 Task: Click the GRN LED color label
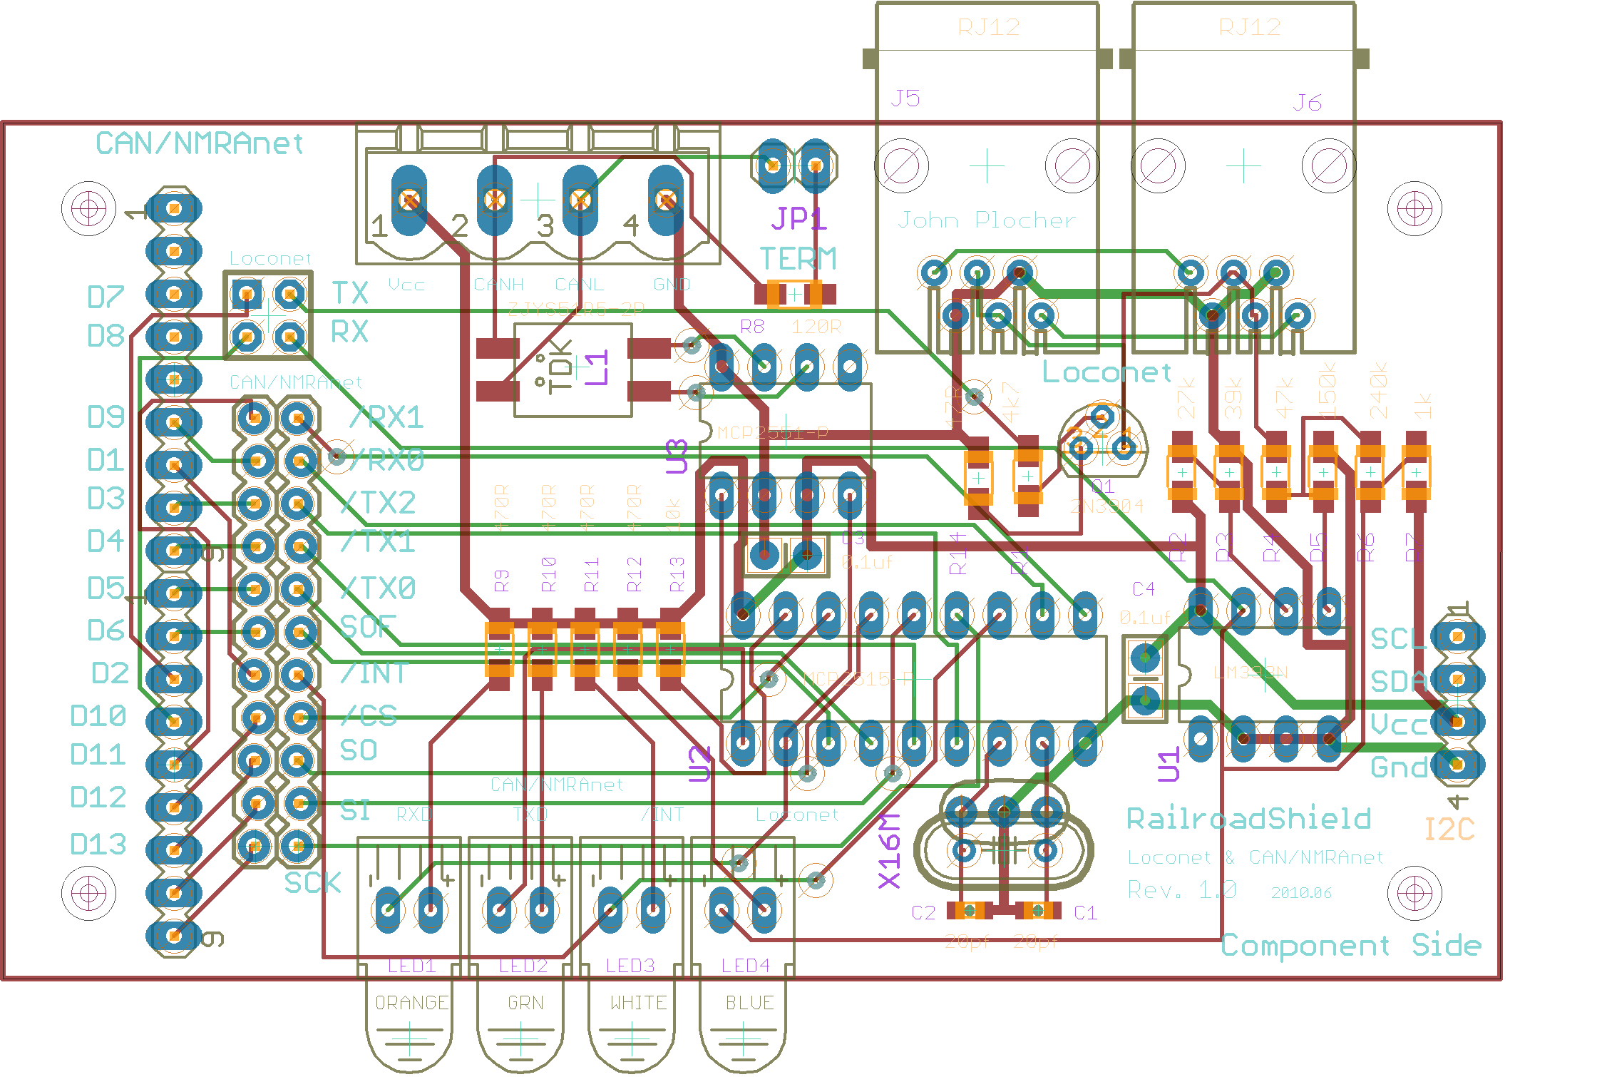point(525,1003)
